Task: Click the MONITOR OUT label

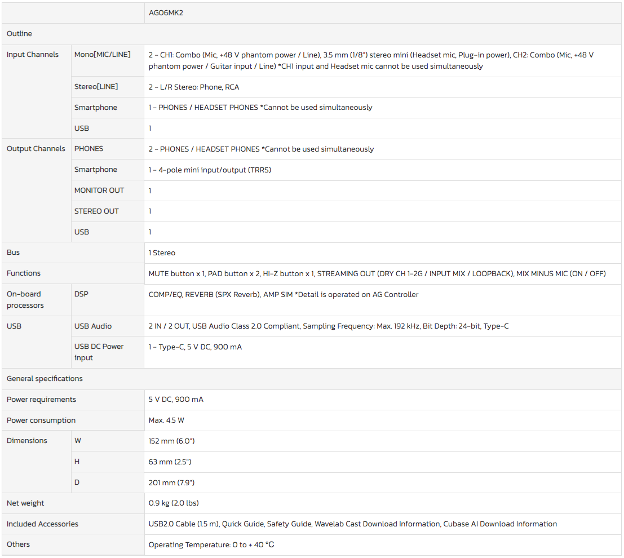Action: coord(99,191)
